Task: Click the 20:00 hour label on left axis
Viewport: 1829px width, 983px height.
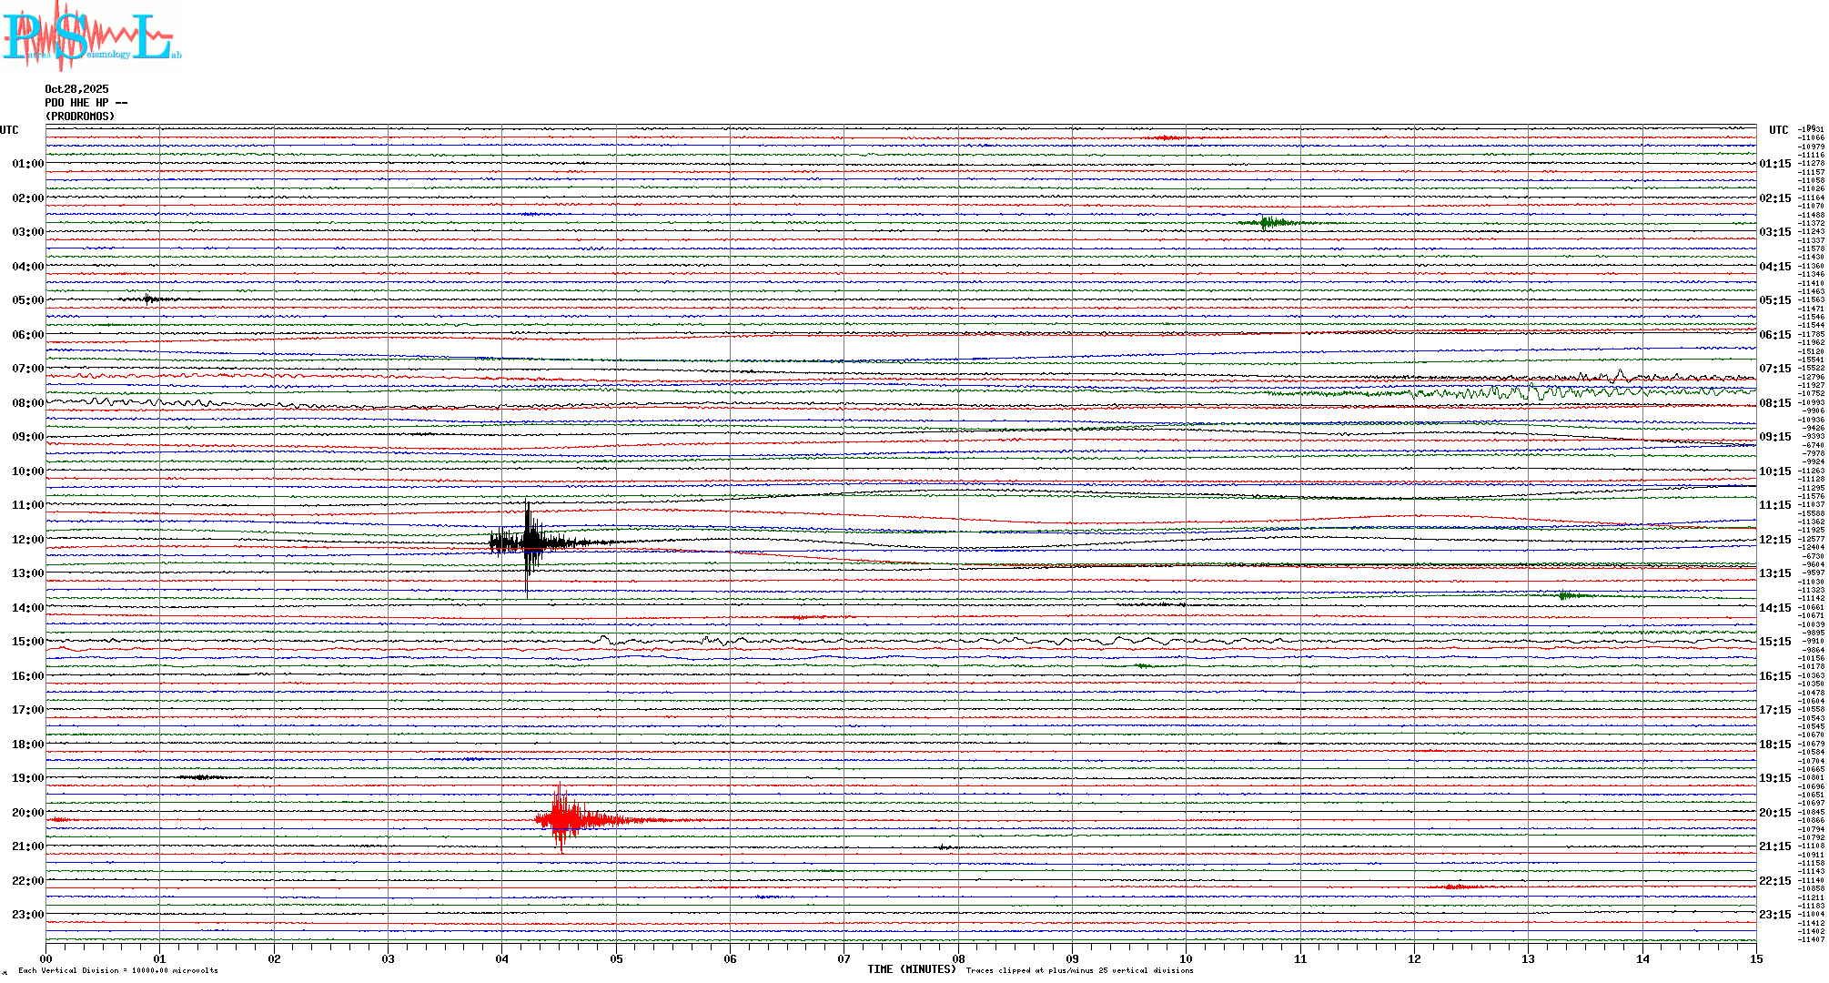Action: 27,813
